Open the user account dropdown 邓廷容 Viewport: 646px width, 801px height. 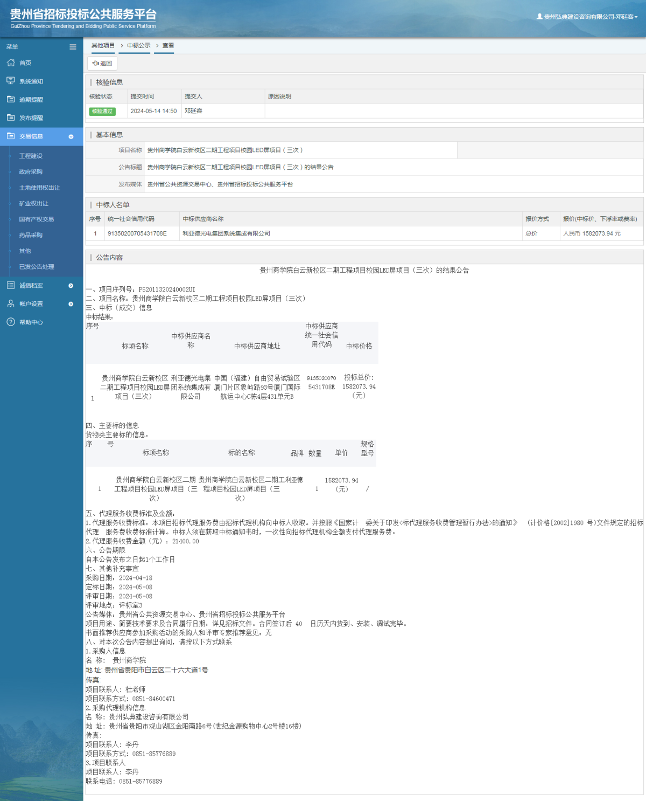(587, 17)
